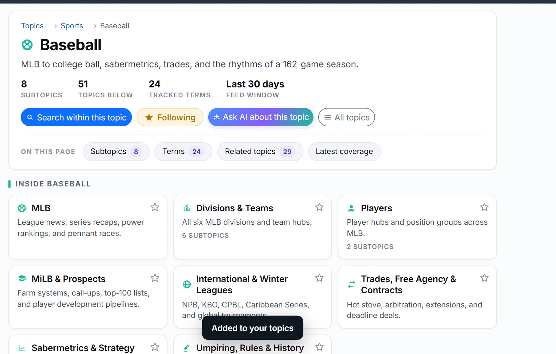Star Trades, Free Agency & Contracts subtopic
Viewport: 556px width, 354px height.
pyautogui.click(x=484, y=278)
